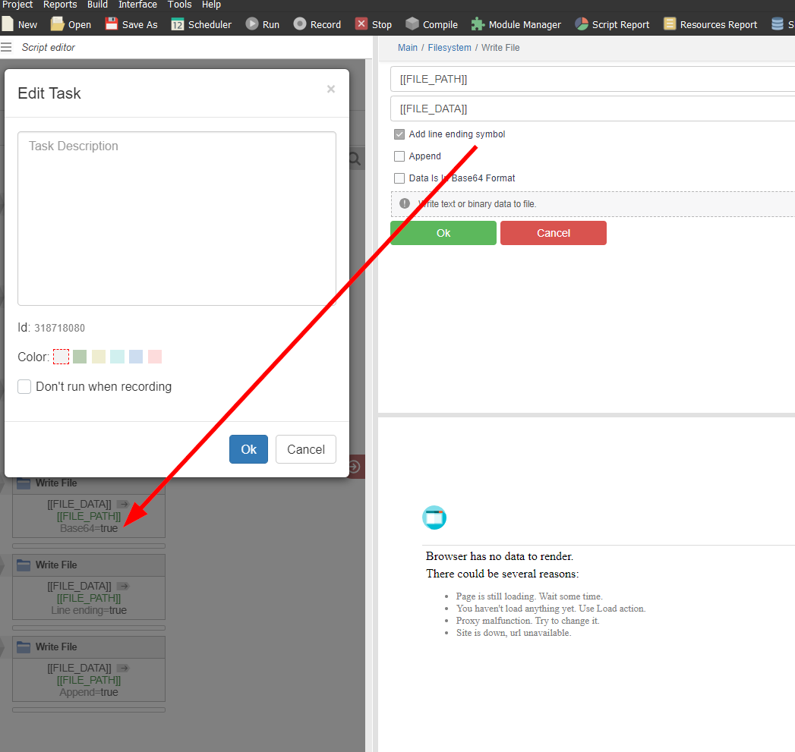The width and height of the screenshot is (795, 752).
Task: Open the Script Report pie chart icon
Action: pos(582,24)
